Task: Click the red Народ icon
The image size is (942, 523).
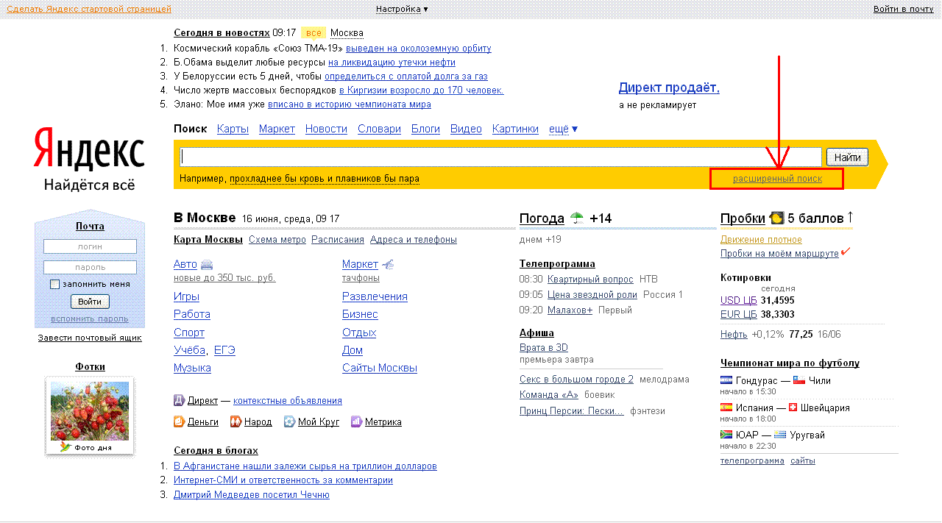Action: (x=235, y=422)
